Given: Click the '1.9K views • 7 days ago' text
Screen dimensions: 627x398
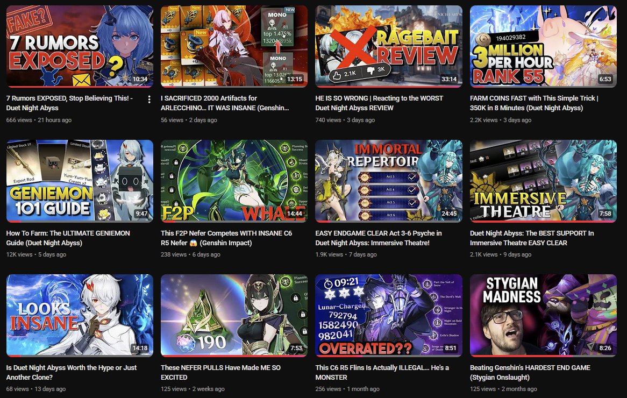Looking at the screenshot, I should (346, 254).
